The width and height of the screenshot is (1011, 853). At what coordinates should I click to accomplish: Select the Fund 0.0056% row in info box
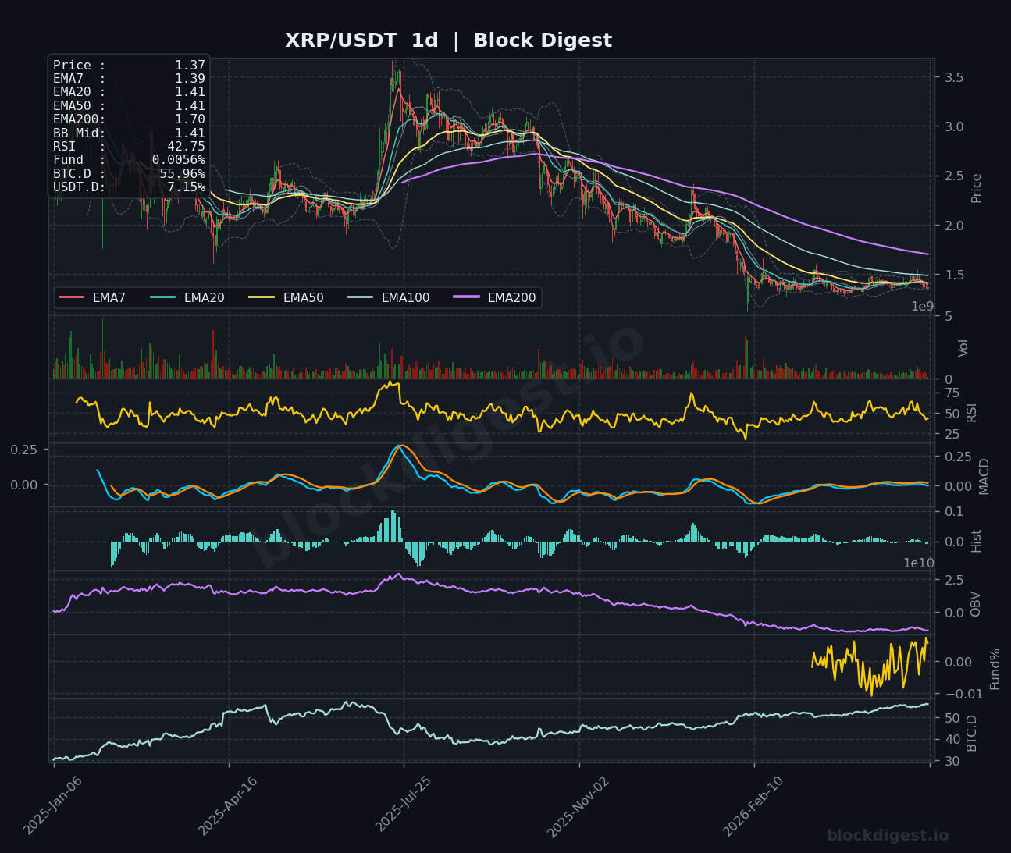coord(129,160)
